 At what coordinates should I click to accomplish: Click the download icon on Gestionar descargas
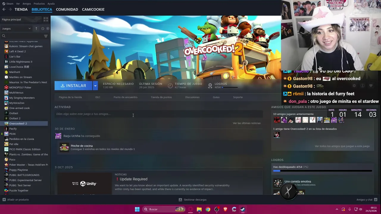pos(180,200)
